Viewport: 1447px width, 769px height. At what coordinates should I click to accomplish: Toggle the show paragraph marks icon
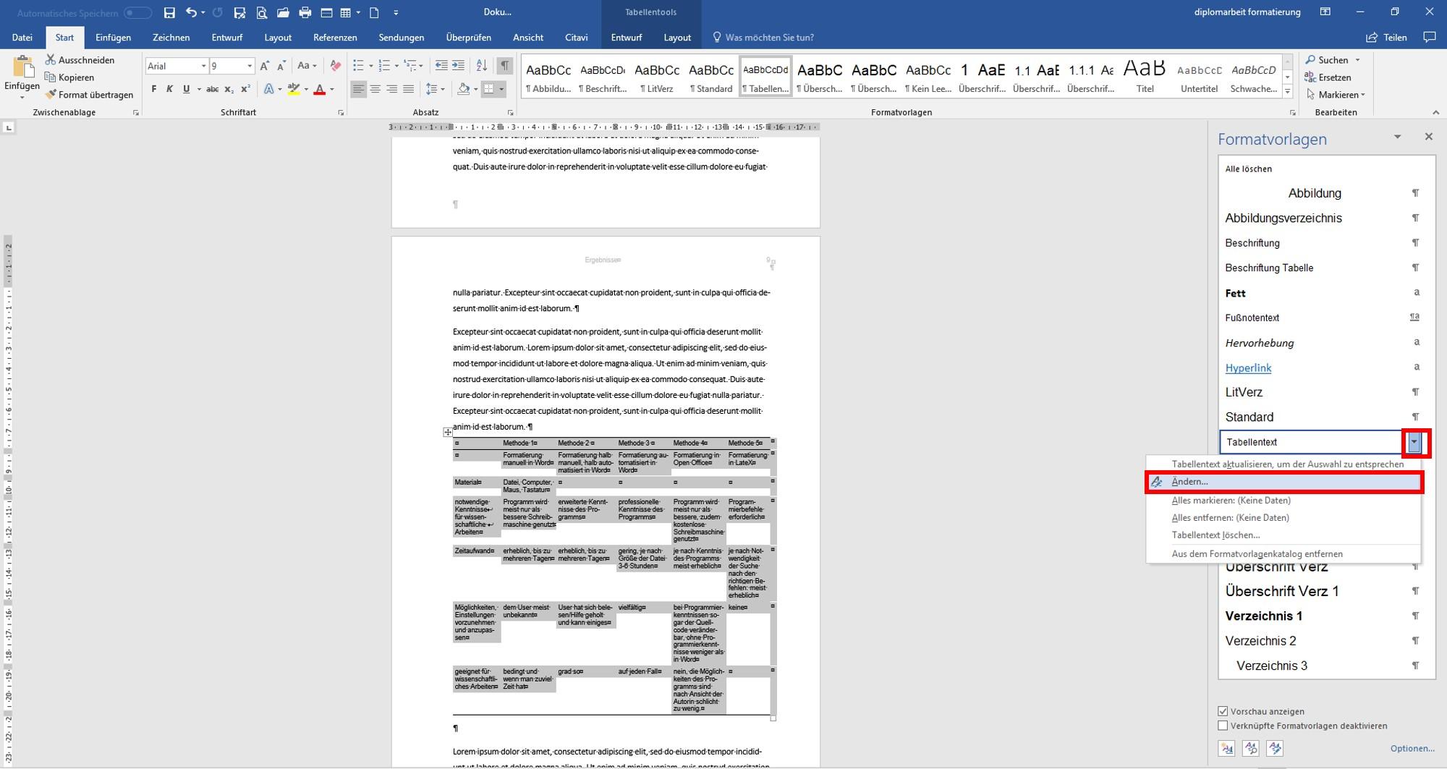pyautogui.click(x=504, y=66)
